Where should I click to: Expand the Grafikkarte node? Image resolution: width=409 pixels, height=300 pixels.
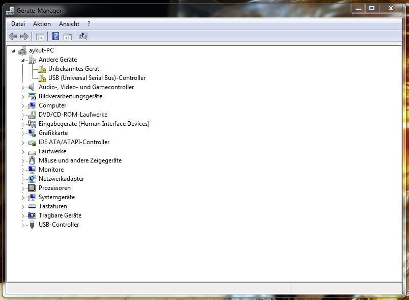click(23, 133)
